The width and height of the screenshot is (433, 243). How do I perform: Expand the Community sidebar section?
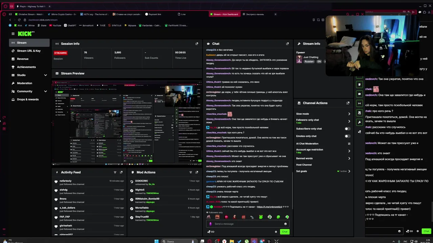coord(45,91)
